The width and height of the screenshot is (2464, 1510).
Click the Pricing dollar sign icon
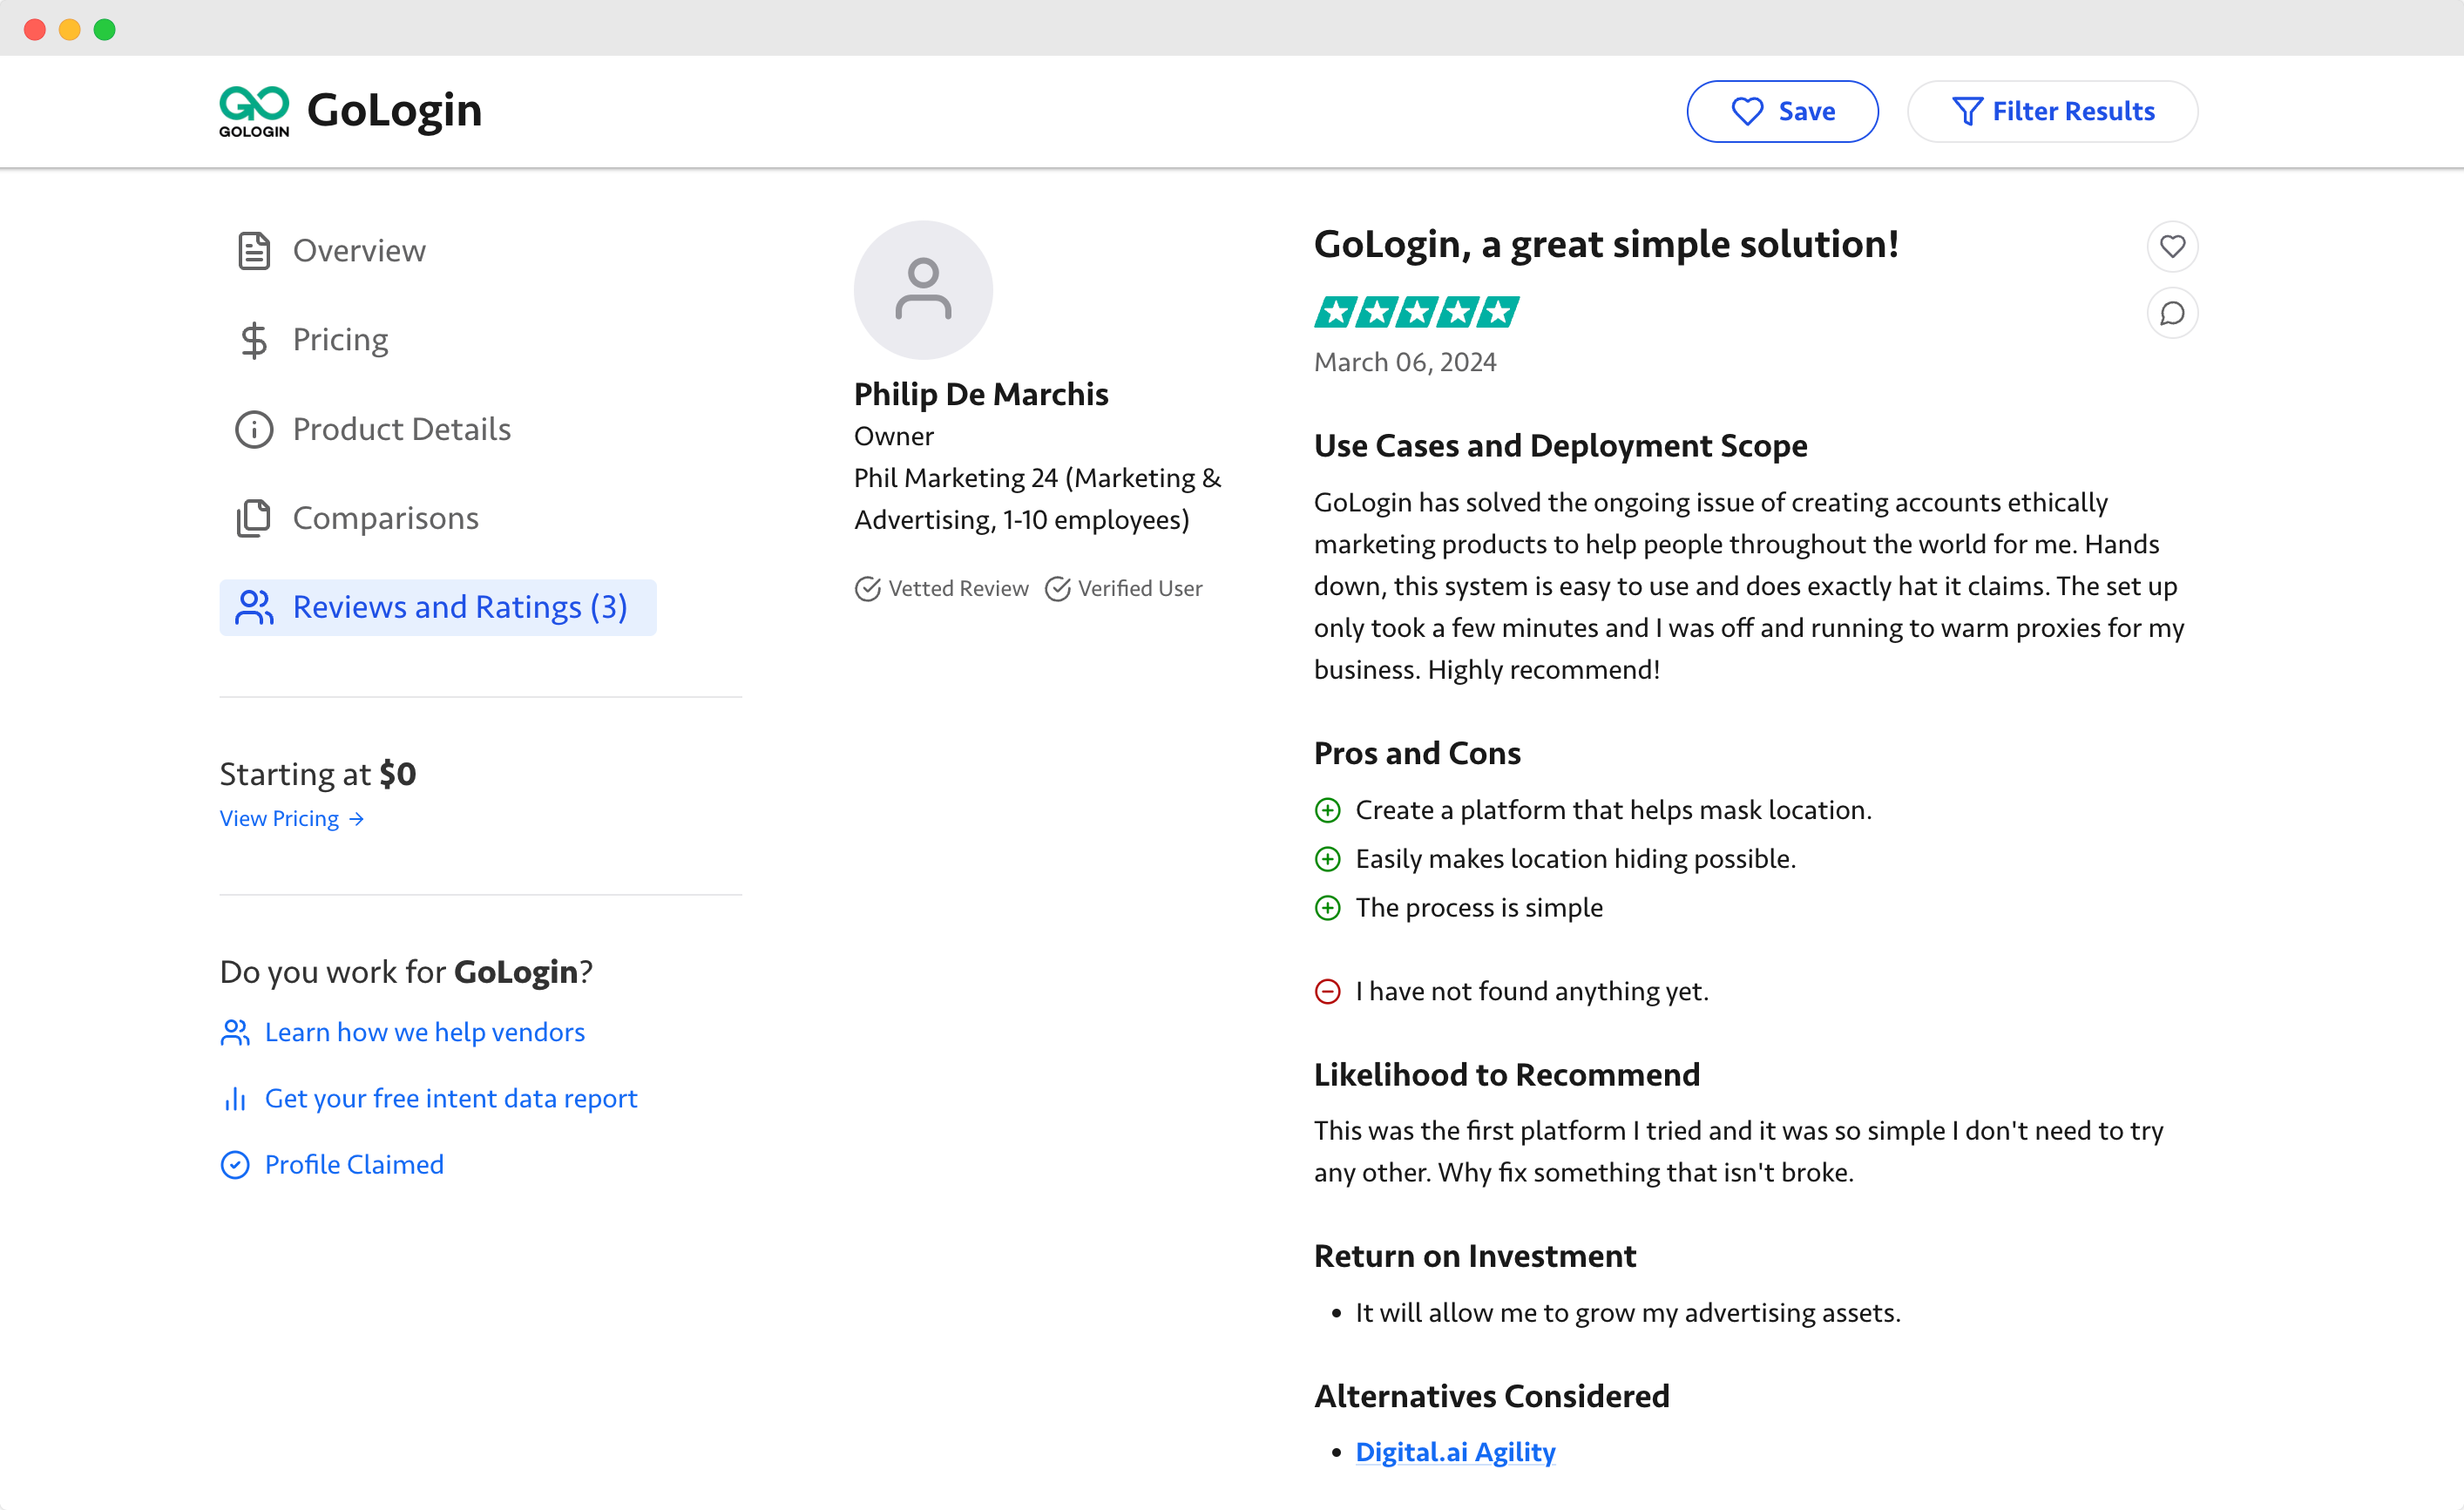click(254, 340)
